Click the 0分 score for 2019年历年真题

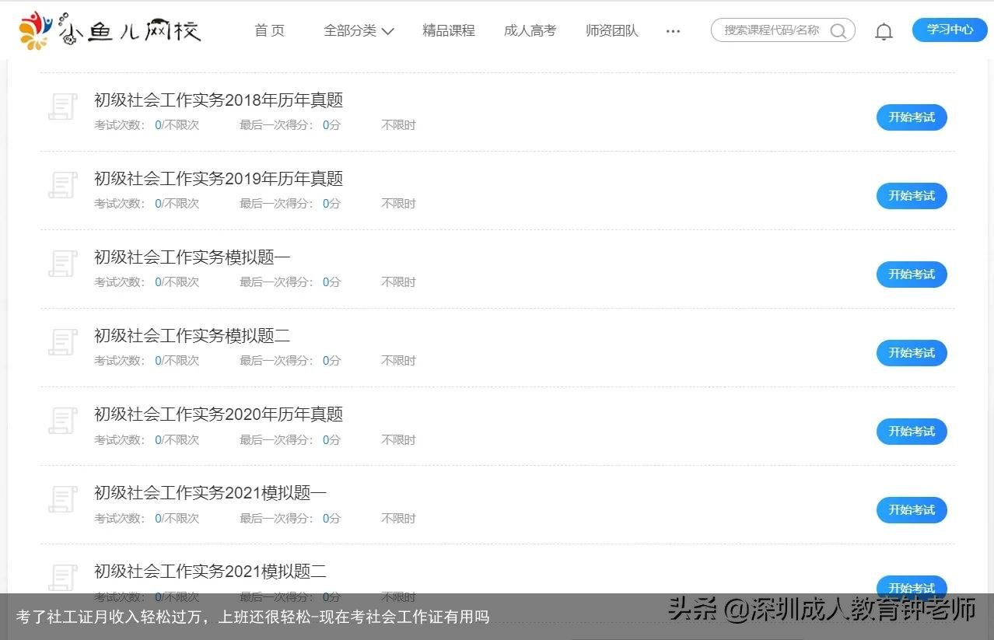330,203
